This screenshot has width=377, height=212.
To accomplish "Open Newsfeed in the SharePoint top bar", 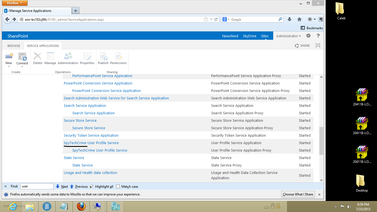I will click(x=230, y=36).
